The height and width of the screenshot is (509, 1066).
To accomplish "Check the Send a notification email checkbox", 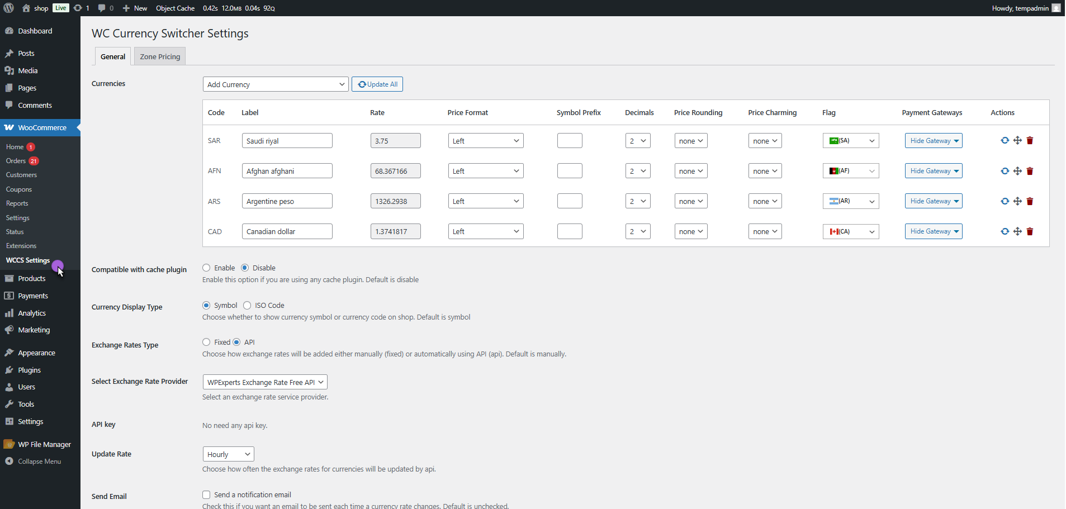I will pos(206,494).
